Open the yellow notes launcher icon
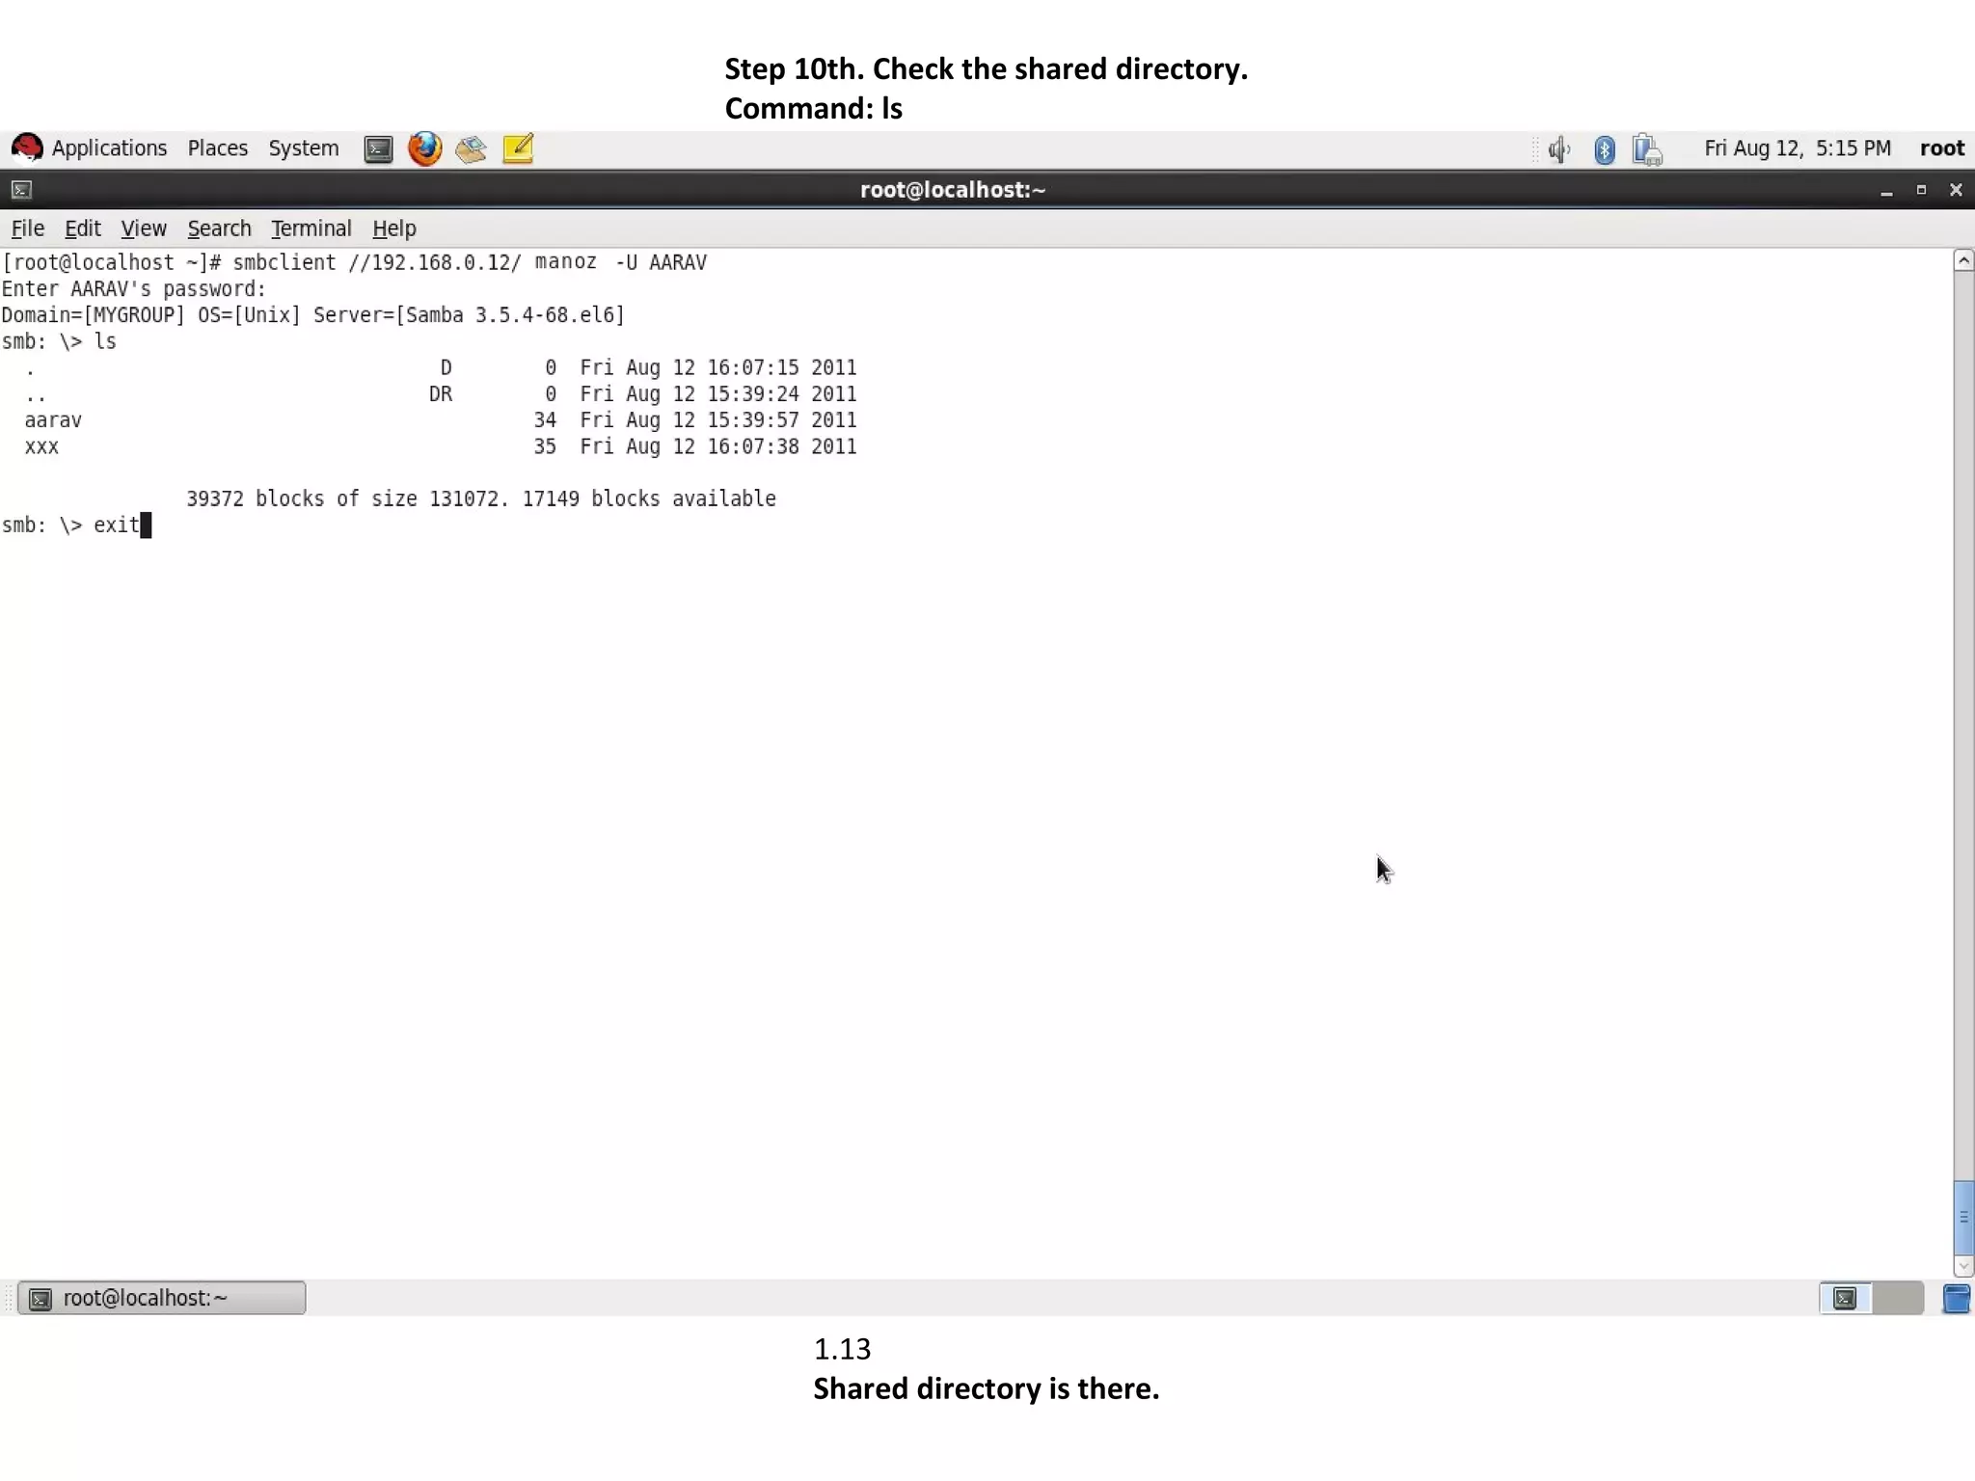Viewport: 1975px width, 1481px height. [518, 148]
